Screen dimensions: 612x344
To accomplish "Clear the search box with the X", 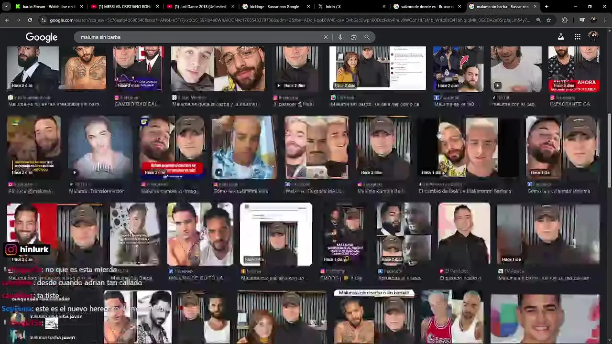I will 326,37.
